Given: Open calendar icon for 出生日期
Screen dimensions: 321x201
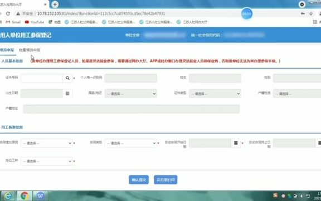Looking at the screenshot, I should click(67, 94).
